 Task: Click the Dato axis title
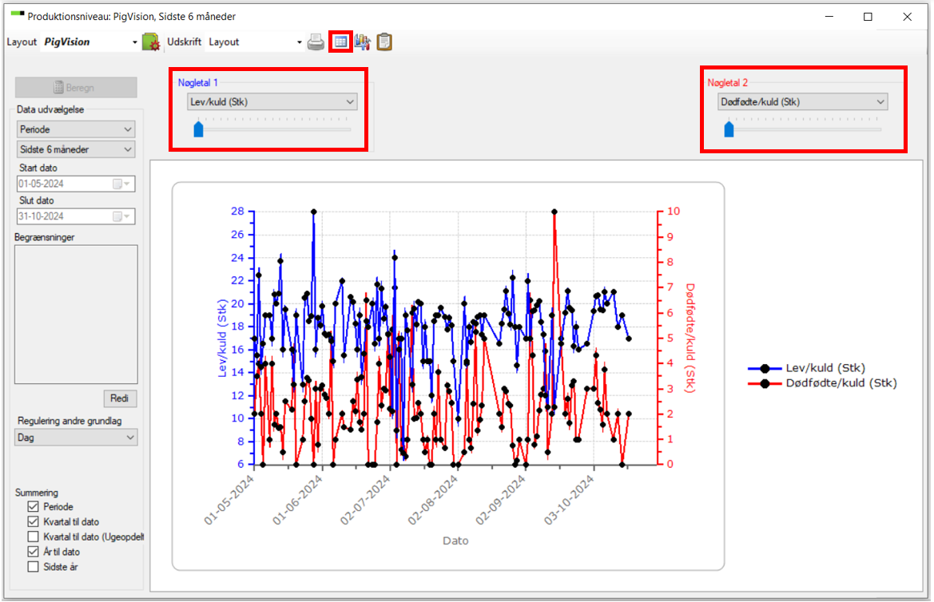point(455,541)
